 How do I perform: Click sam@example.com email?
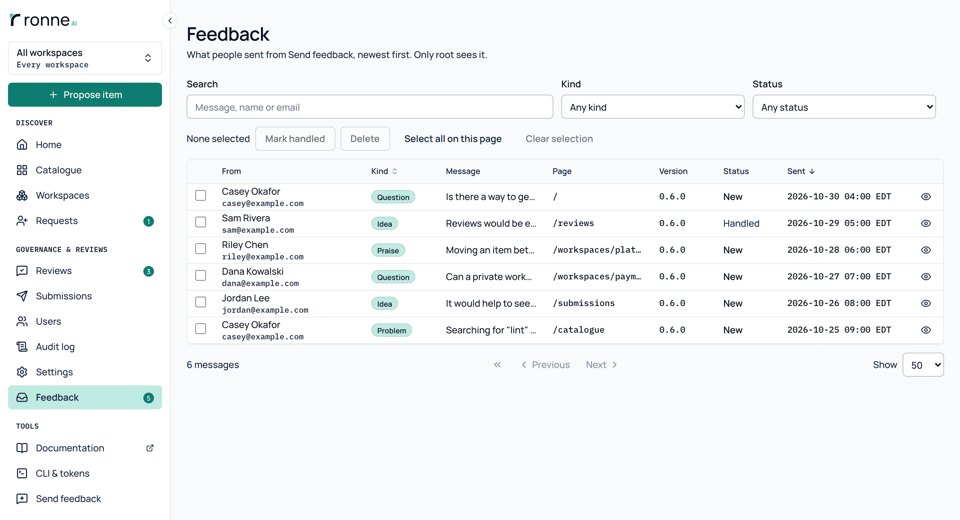(258, 230)
